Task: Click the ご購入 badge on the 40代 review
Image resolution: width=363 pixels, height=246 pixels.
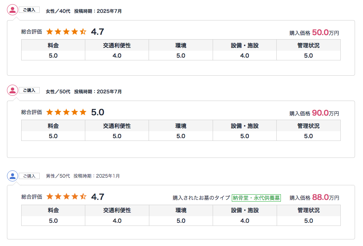Action: pos(29,10)
